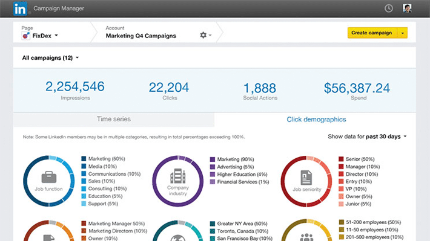Click the Consulting (10%) color swatch
The image size is (430, 241).
[x=84, y=188]
